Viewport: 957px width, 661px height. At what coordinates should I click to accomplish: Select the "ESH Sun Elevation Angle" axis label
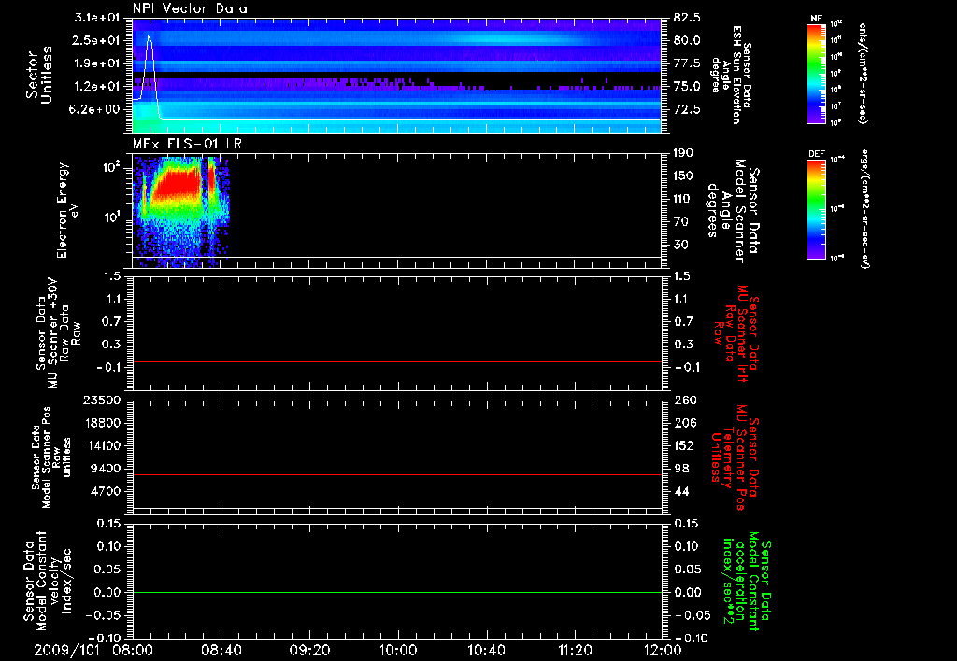pos(732,75)
